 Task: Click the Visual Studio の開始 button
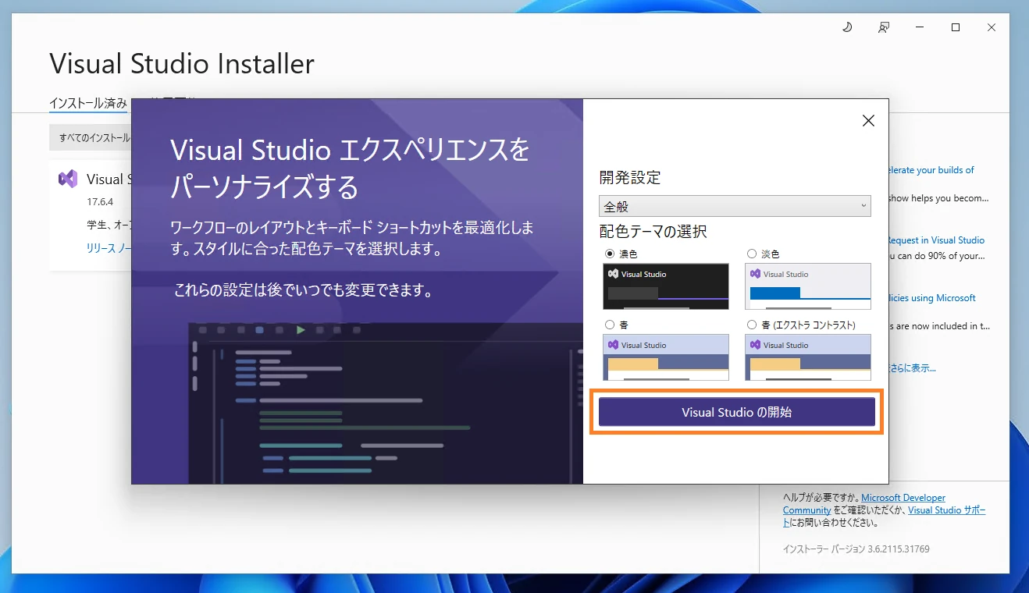[x=737, y=412]
